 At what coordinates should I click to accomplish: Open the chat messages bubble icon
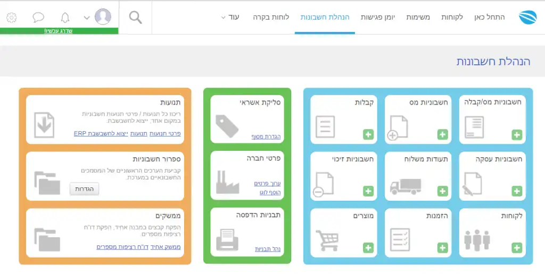(38, 18)
